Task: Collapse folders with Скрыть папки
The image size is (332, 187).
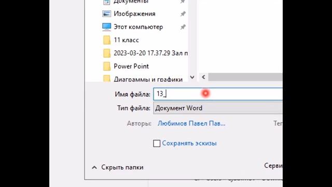Action: click(x=118, y=167)
